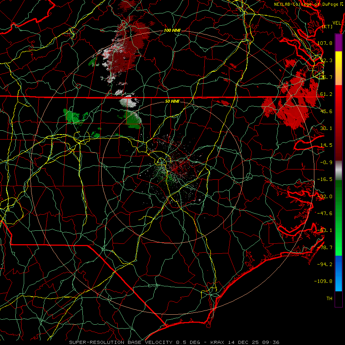Pick the blue segment of the color bar
This screenshot has height=345, width=345.
click(338, 273)
